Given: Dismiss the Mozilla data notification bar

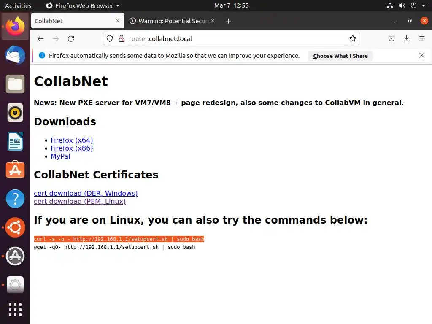Looking at the screenshot, I should [421, 55].
